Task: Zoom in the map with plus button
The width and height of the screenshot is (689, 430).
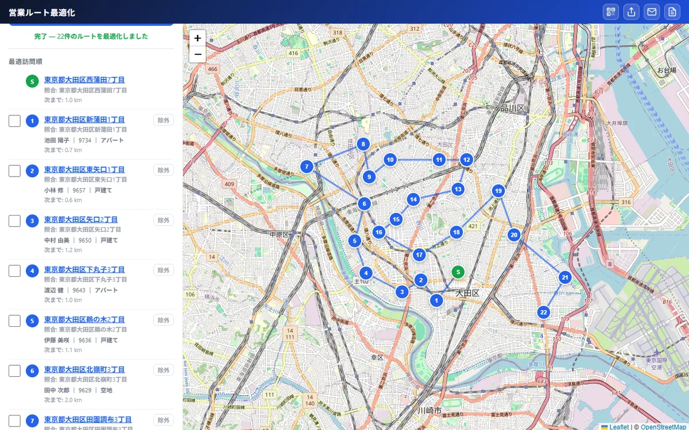Action: [198, 38]
